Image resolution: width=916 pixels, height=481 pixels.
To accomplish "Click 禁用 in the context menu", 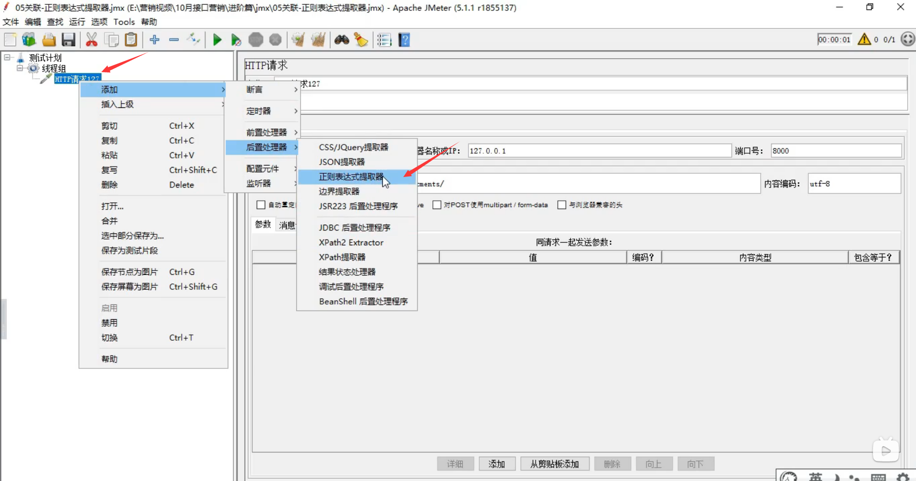I will [153, 323].
